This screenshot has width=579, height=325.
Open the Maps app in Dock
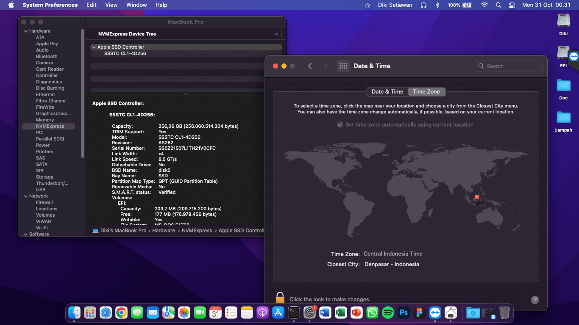(x=168, y=313)
